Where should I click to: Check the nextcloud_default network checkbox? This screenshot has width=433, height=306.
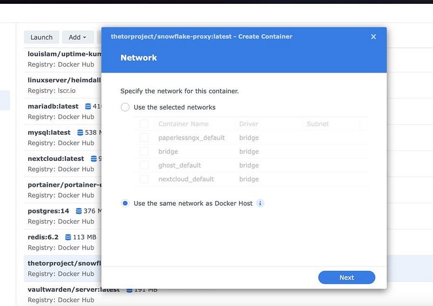click(144, 179)
